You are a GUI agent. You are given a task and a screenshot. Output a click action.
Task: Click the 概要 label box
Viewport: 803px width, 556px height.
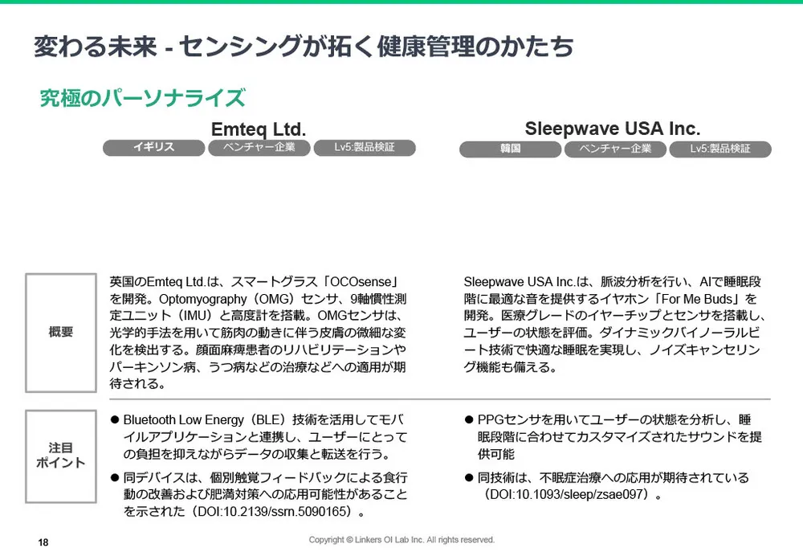click(x=61, y=332)
